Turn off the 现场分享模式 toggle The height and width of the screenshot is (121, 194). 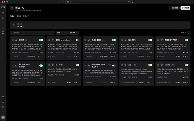pos(114,40)
